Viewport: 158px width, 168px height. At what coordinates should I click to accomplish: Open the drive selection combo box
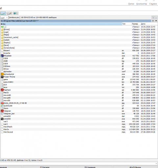pyautogui.click(x=4, y=17)
